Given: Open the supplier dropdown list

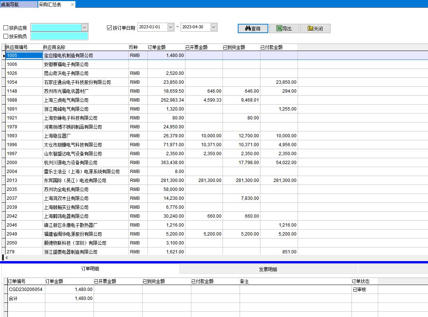Looking at the screenshot, I should 84,28.
